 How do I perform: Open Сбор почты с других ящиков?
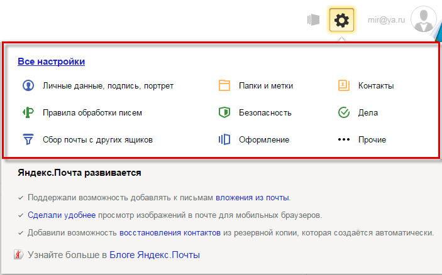(x=97, y=139)
